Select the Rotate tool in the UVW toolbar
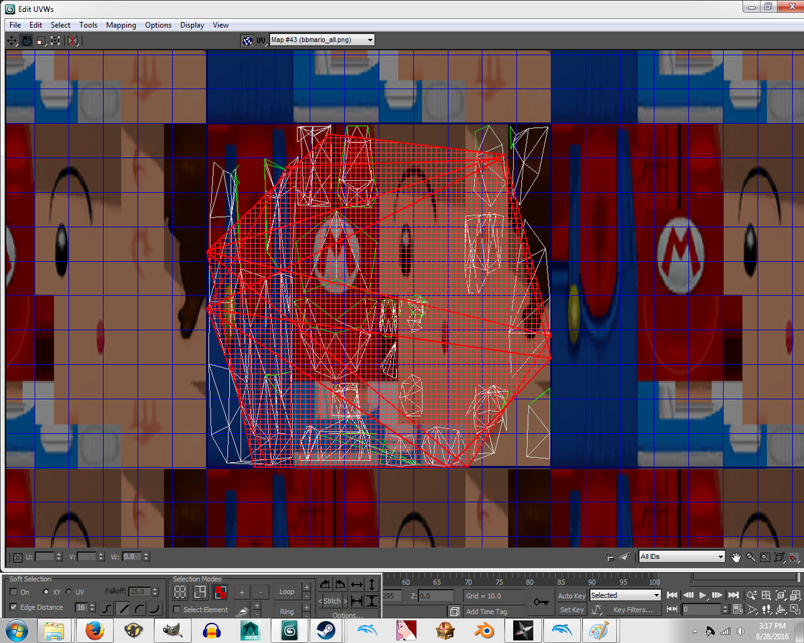 coord(27,41)
